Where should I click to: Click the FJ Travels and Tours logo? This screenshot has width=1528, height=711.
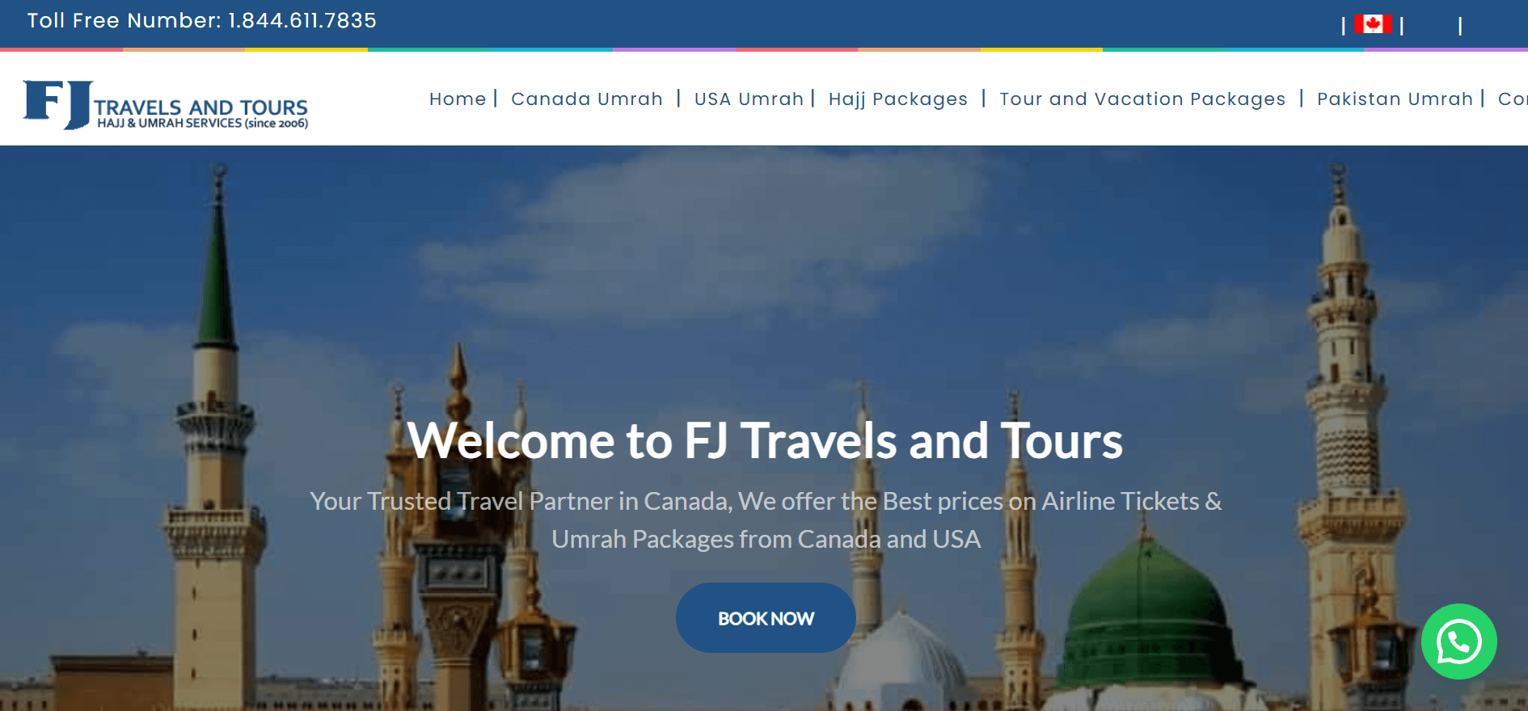166,105
